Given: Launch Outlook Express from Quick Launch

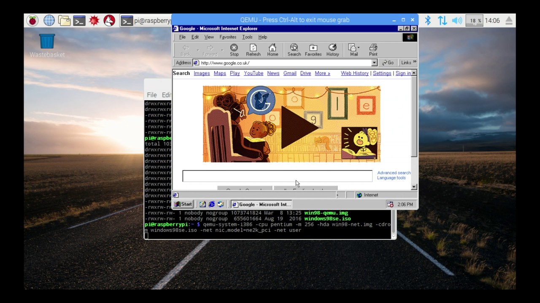Looking at the screenshot, I should (220, 204).
